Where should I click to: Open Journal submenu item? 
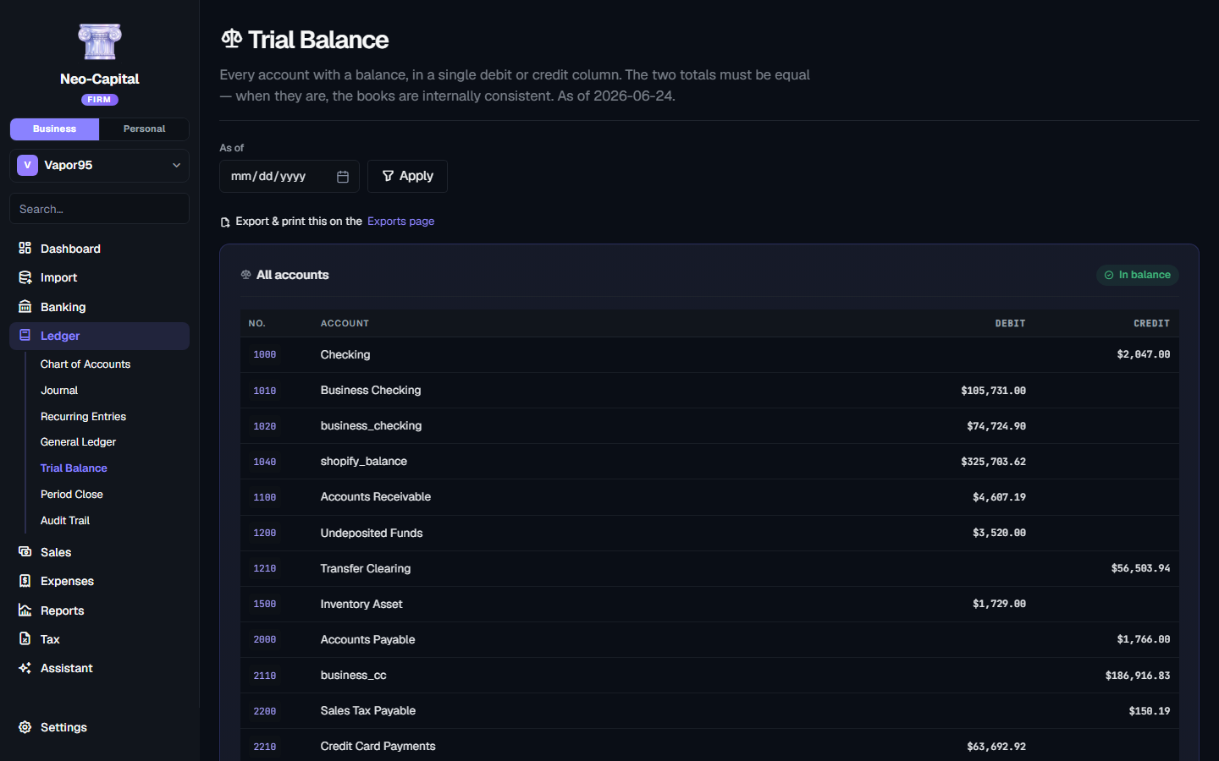[59, 391]
